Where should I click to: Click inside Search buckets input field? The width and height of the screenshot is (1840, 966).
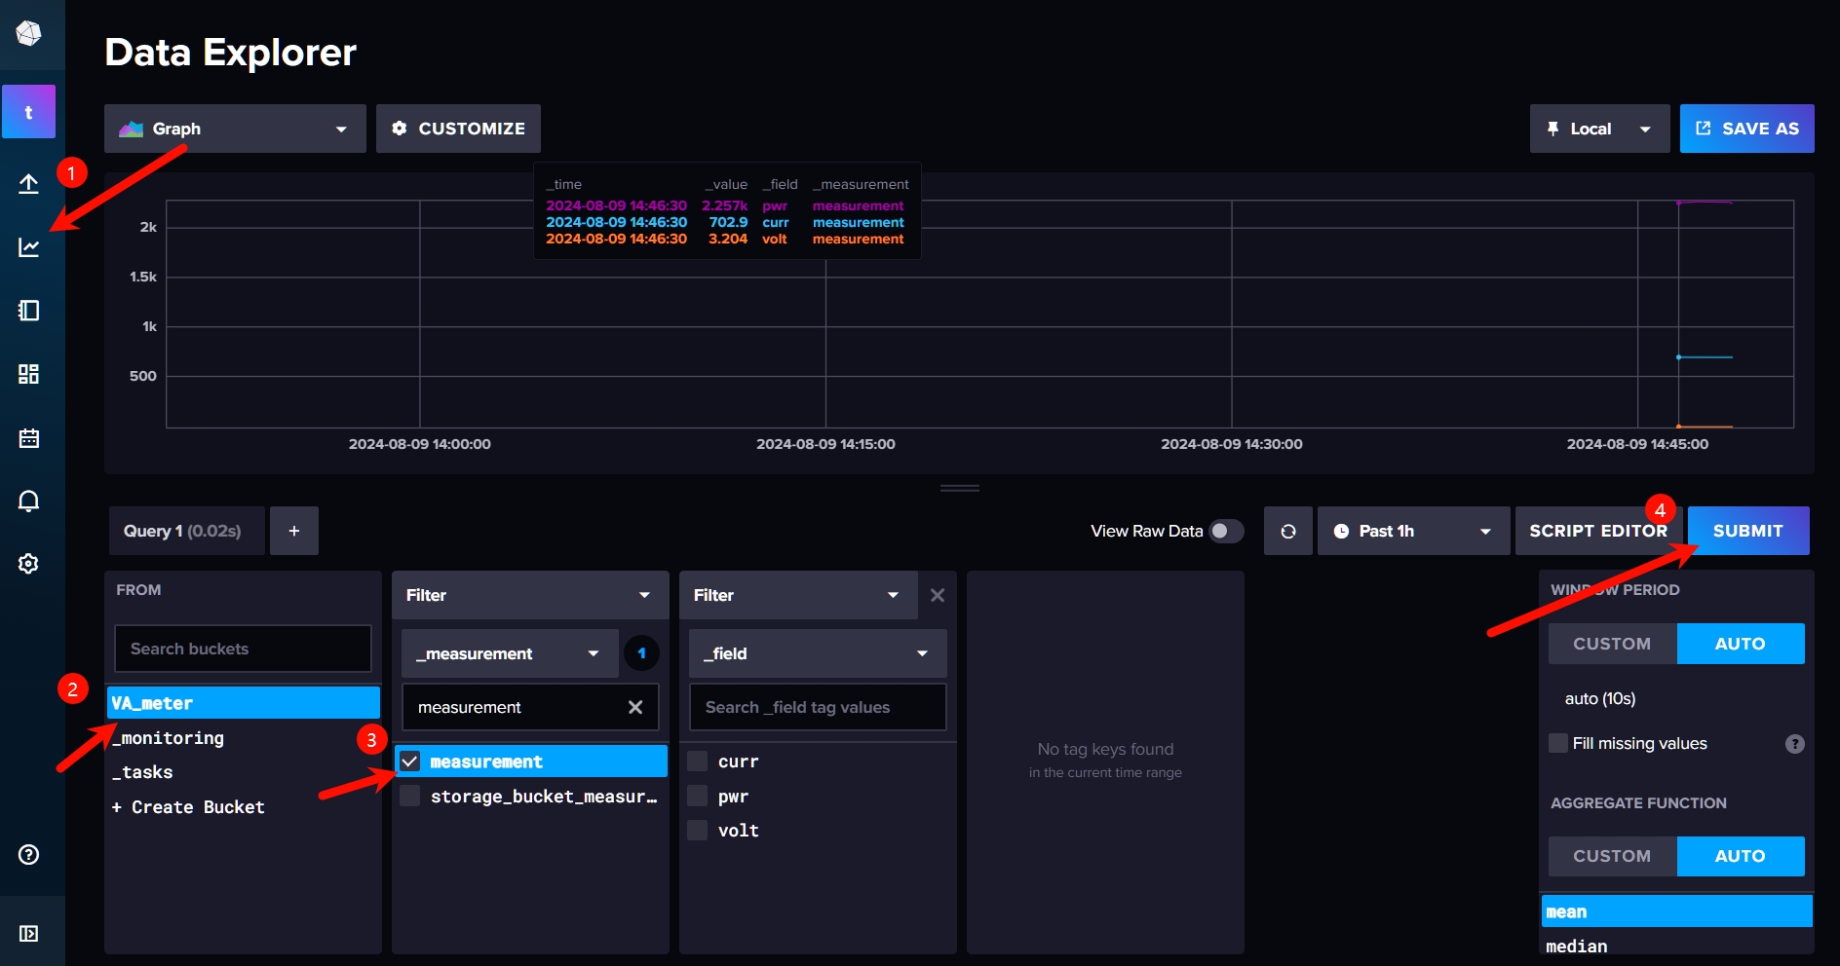[243, 649]
